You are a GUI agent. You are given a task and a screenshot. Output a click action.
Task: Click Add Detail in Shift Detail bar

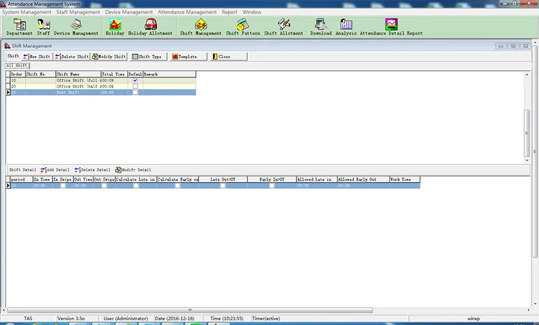click(55, 170)
